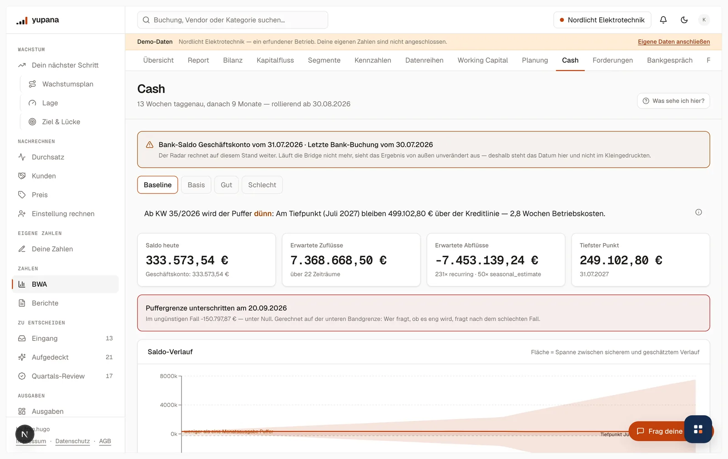This screenshot has width=728, height=459.
Task: Select the Basis scenario
Action: [x=196, y=185]
